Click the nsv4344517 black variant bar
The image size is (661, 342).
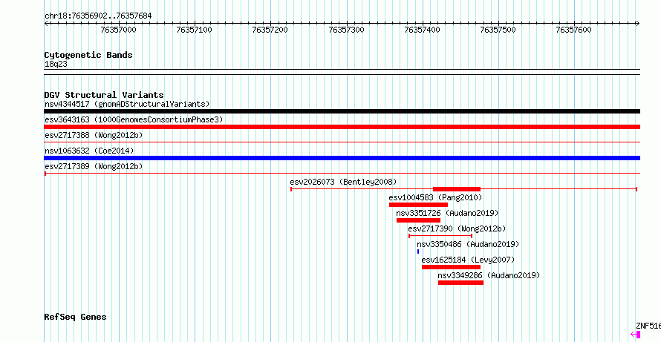click(342, 111)
